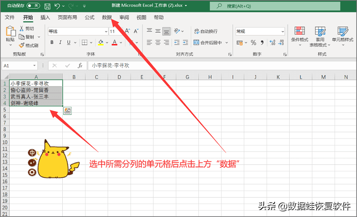Click Merge & Center (合并后居中) button
This screenshot has height=217, width=357.
[208, 42]
